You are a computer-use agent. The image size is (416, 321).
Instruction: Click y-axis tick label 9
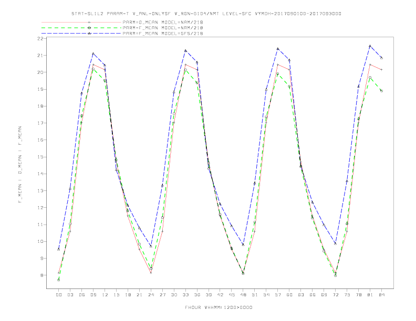pyautogui.click(x=41, y=258)
